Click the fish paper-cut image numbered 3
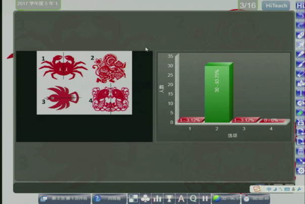The height and width of the screenshot is (204, 305). (62, 98)
